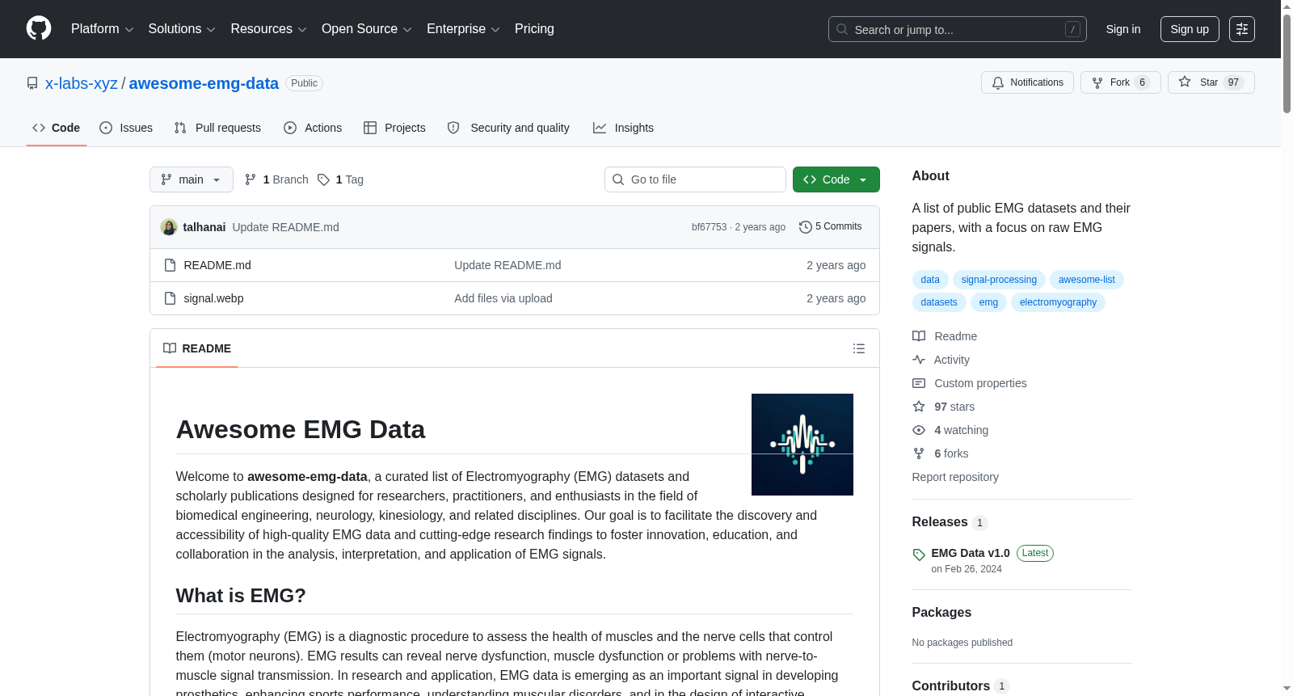Image resolution: width=1293 pixels, height=696 pixels.
Task: Open the Update README.md commit message
Action: coord(286,227)
